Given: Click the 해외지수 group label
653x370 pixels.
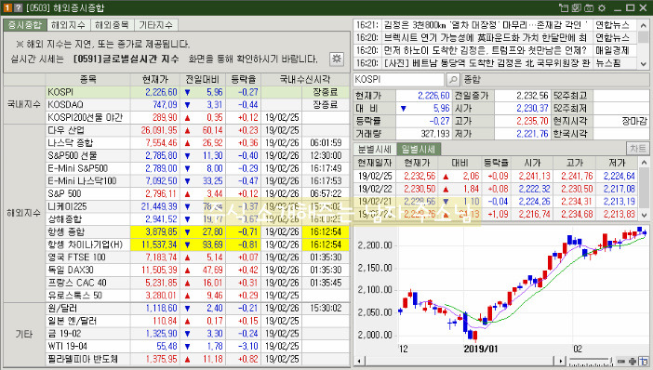Looking at the screenshot, I should tap(24, 213).
